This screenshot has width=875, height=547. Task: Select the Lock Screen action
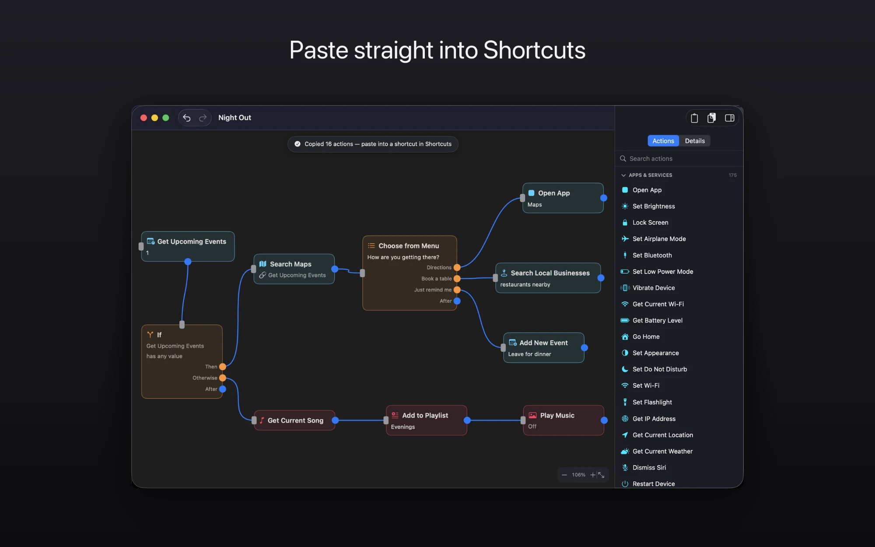coord(679,222)
